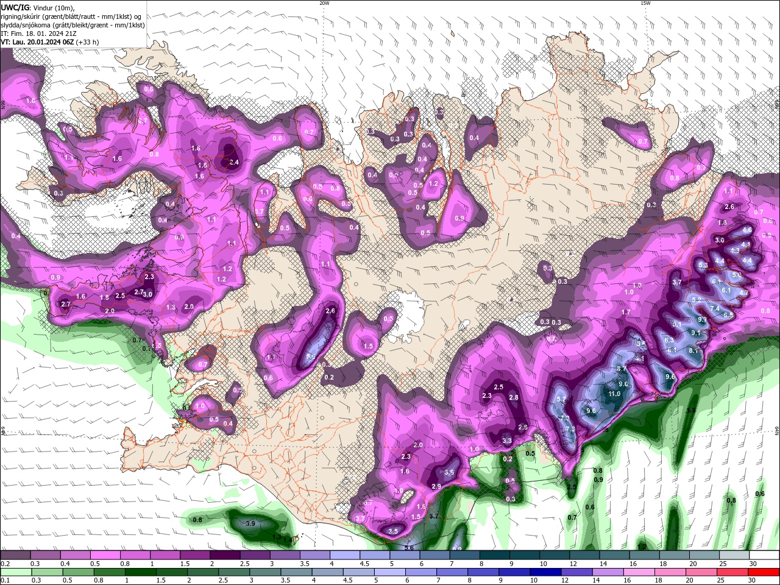
Task: Click the slate blue swatch labeled 6 in the top row
Action: click(435, 555)
